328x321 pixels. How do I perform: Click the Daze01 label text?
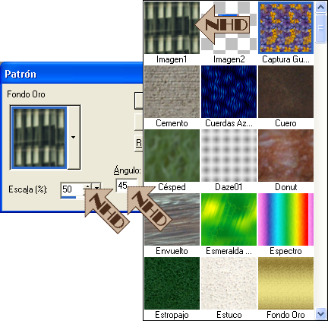229,187
